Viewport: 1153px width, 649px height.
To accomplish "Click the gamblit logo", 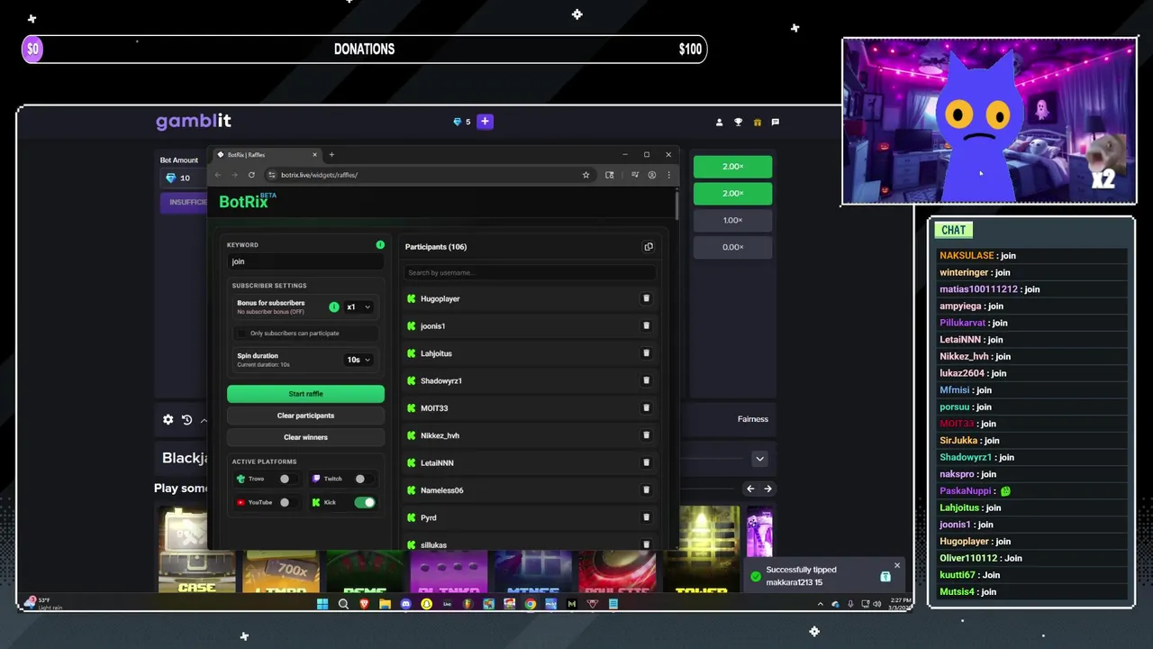I will pos(194,121).
